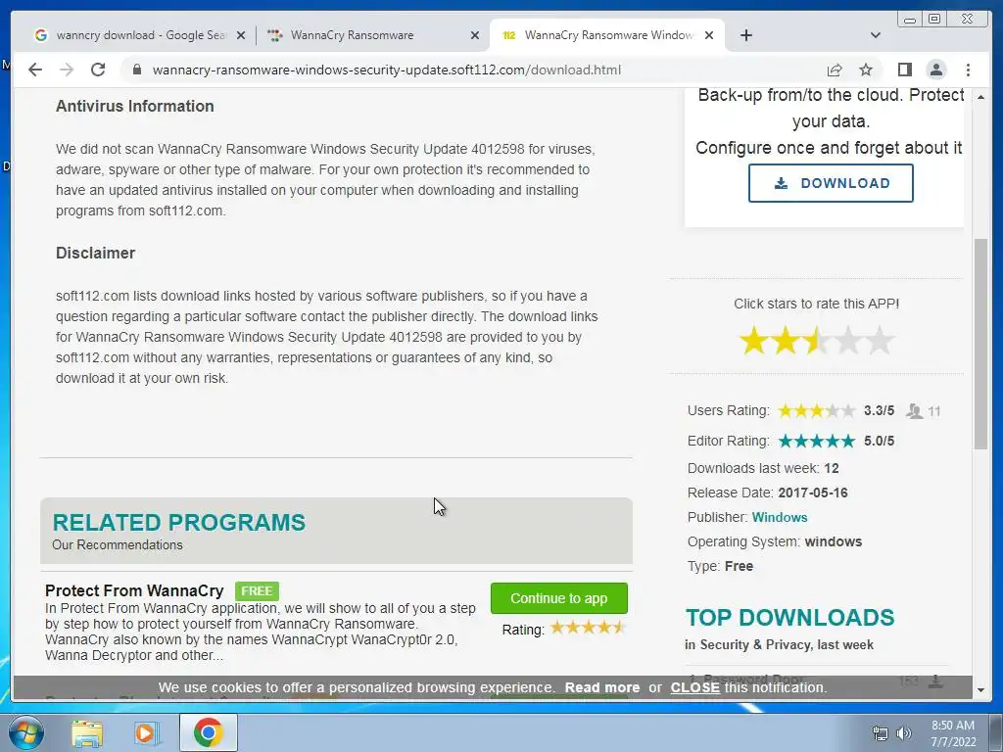Click the users count icon beside 11
This screenshot has width=1003, height=752.
(x=914, y=411)
